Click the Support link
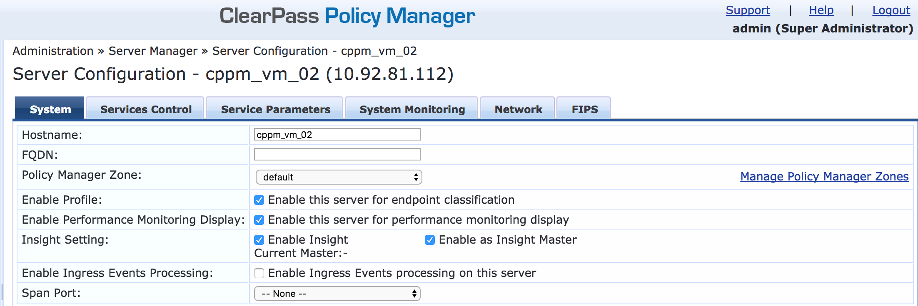The height and width of the screenshot is (306, 918). click(x=748, y=10)
